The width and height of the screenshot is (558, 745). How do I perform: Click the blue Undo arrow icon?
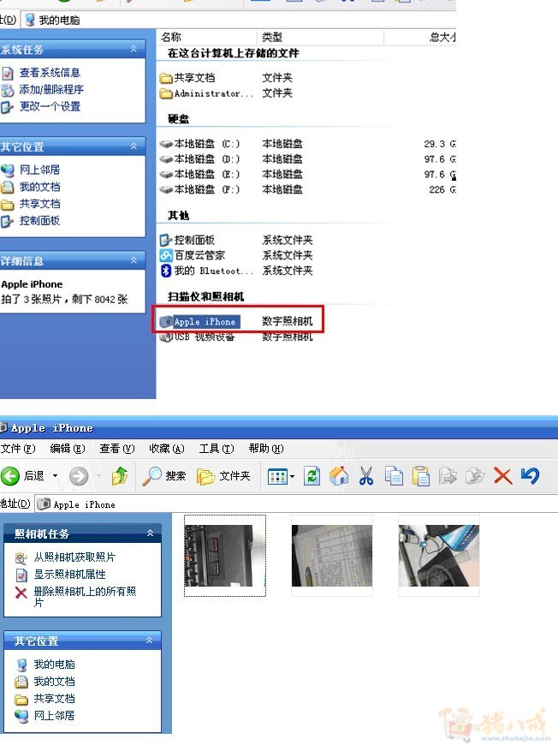click(x=530, y=475)
